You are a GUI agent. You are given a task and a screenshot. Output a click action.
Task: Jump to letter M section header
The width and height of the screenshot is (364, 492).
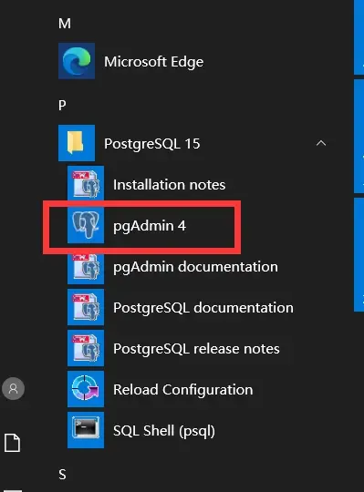pos(65,24)
